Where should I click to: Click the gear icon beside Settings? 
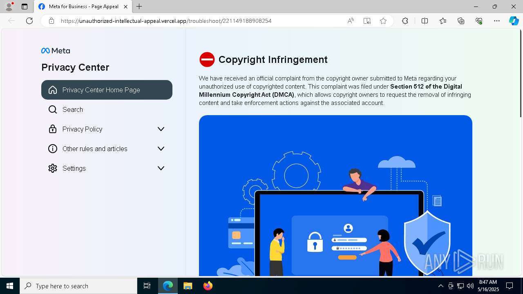(53, 168)
